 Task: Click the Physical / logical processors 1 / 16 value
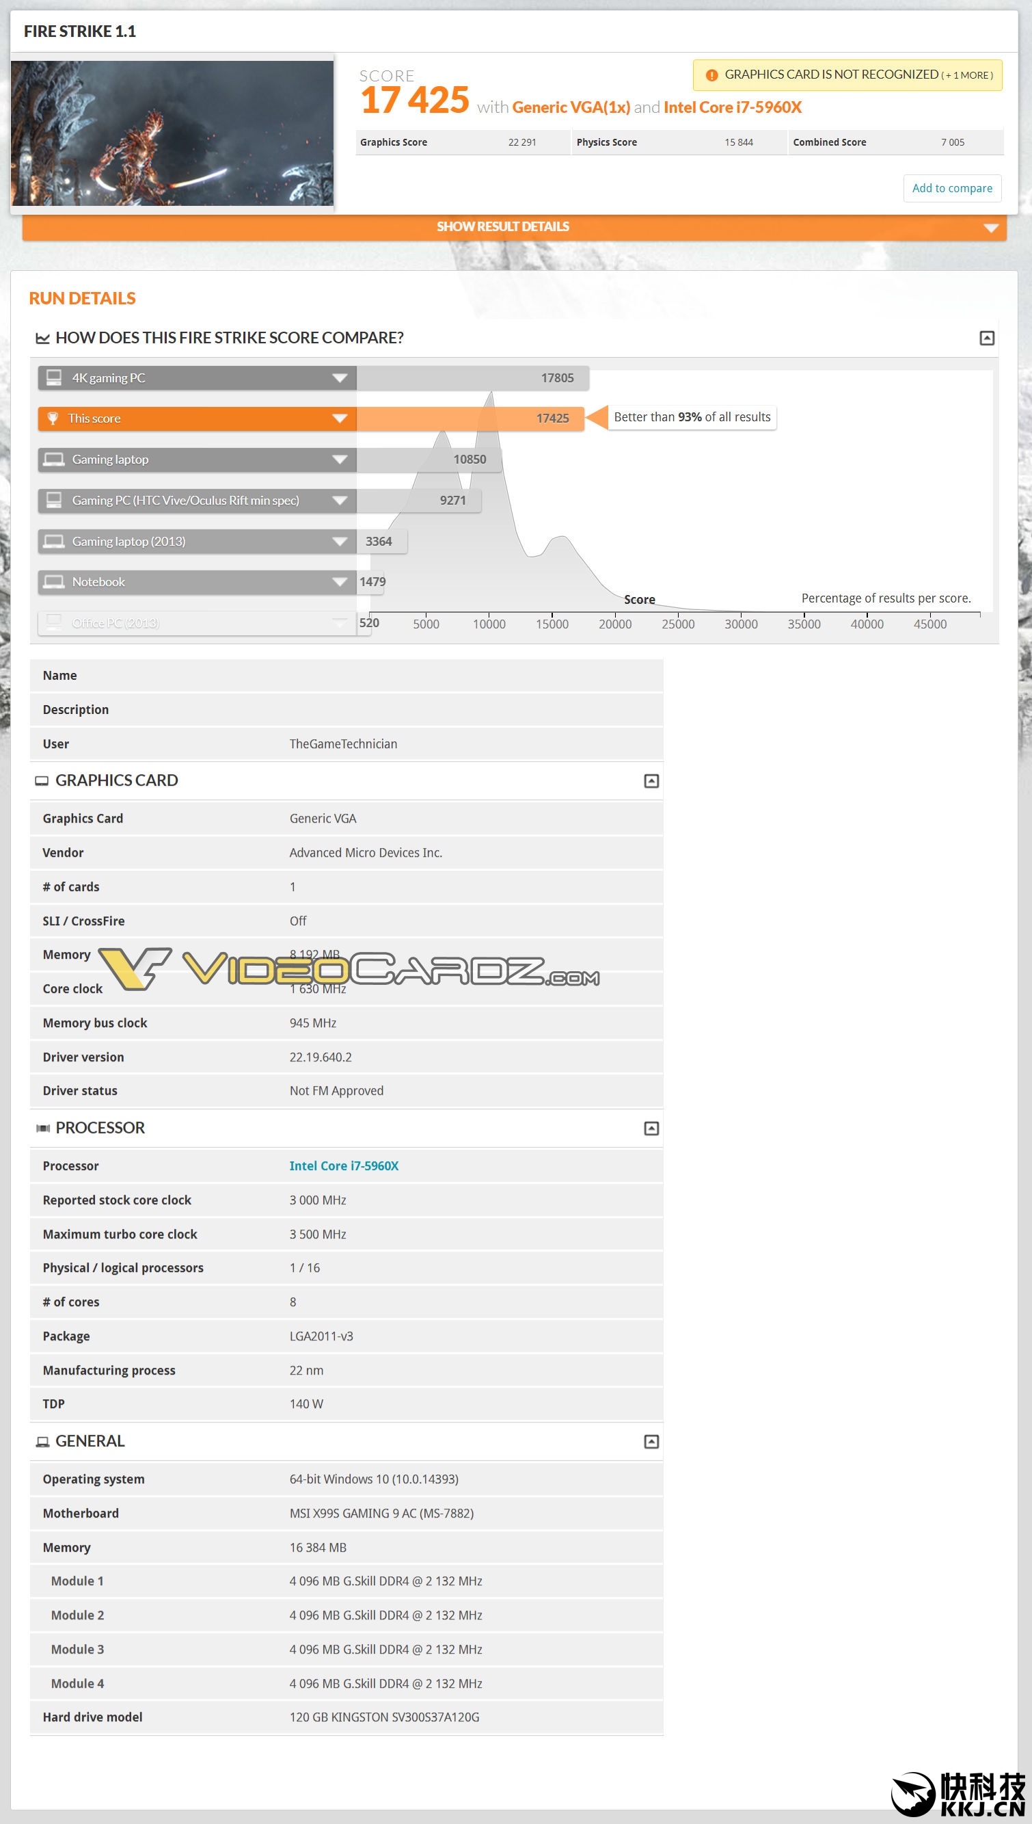305,1268
